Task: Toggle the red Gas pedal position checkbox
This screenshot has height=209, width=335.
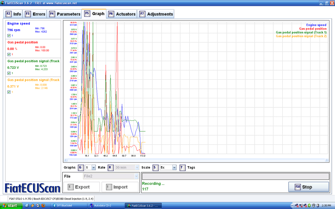Action: pyautogui.click(x=9, y=55)
